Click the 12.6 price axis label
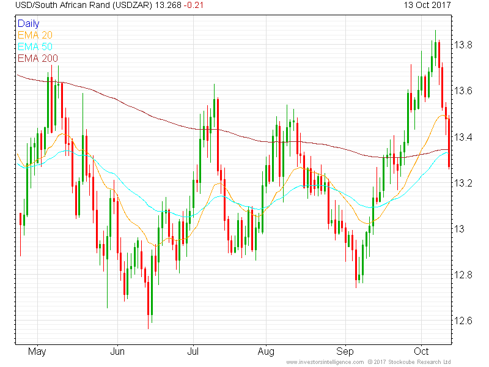The height and width of the screenshot is (367, 489). click(x=463, y=321)
